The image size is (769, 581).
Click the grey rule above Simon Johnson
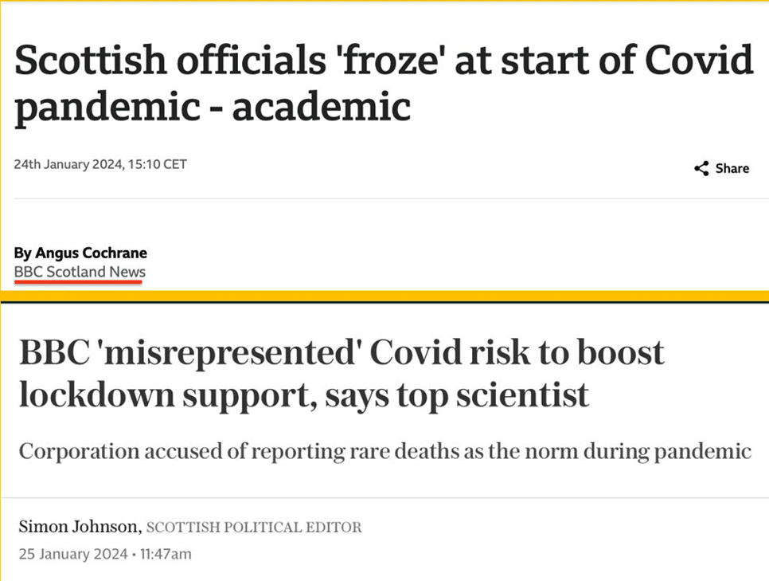point(384,498)
